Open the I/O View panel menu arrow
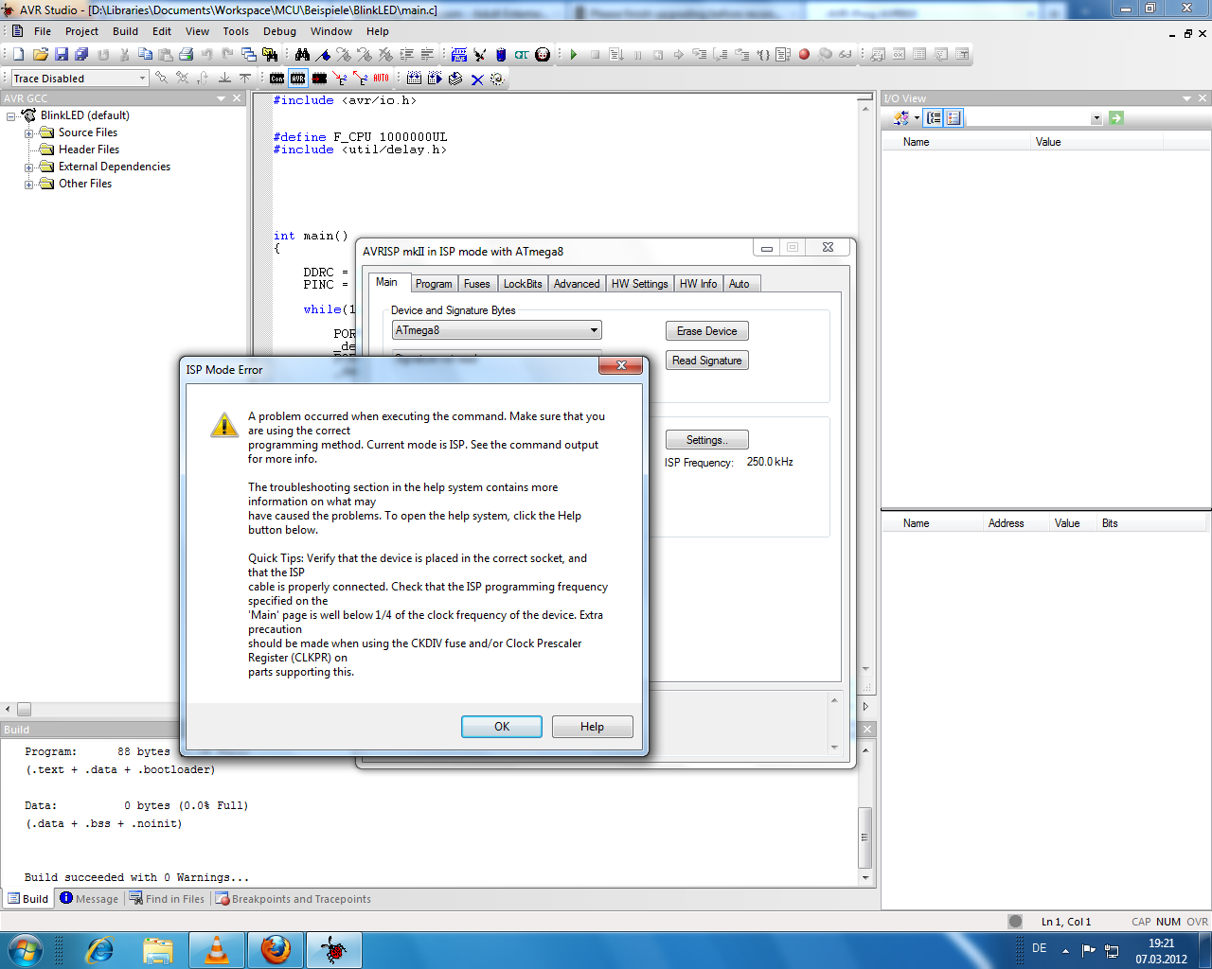The width and height of the screenshot is (1212, 969). pyautogui.click(x=1186, y=98)
